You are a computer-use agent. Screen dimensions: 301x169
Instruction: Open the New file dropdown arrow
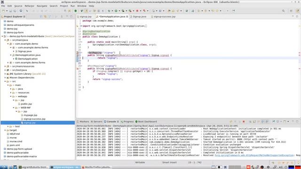point(7,11)
